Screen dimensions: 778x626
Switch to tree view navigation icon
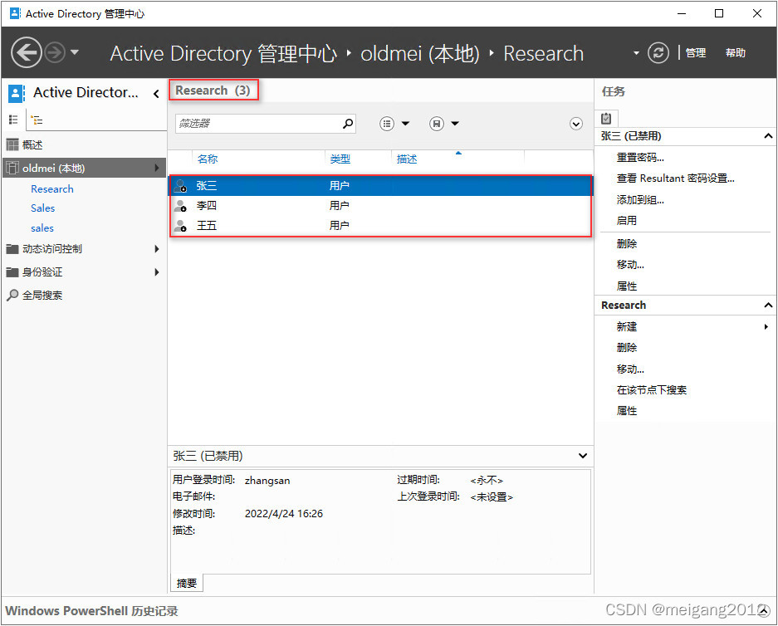(x=37, y=120)
